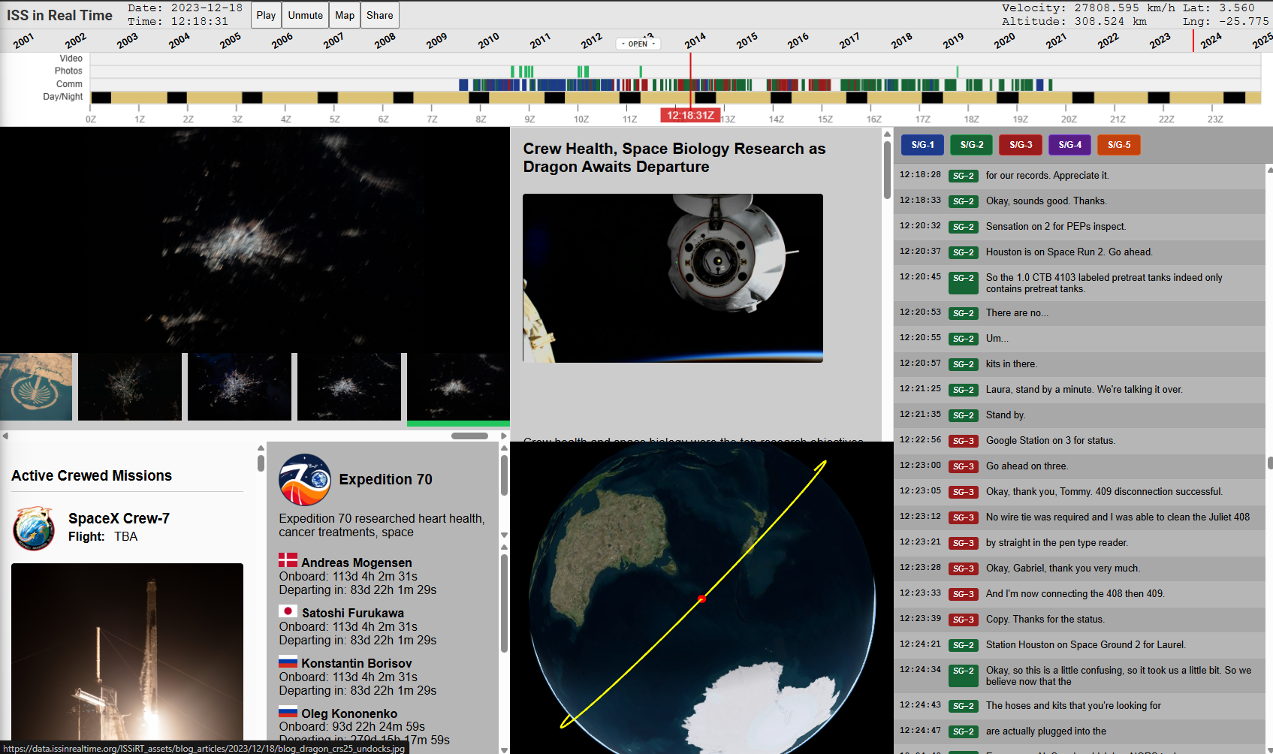This screenshot has height=754, width=1273.
Task: Open the year selector OPEN dropdown
Action: pyautogui.click(x=638, y=44)
